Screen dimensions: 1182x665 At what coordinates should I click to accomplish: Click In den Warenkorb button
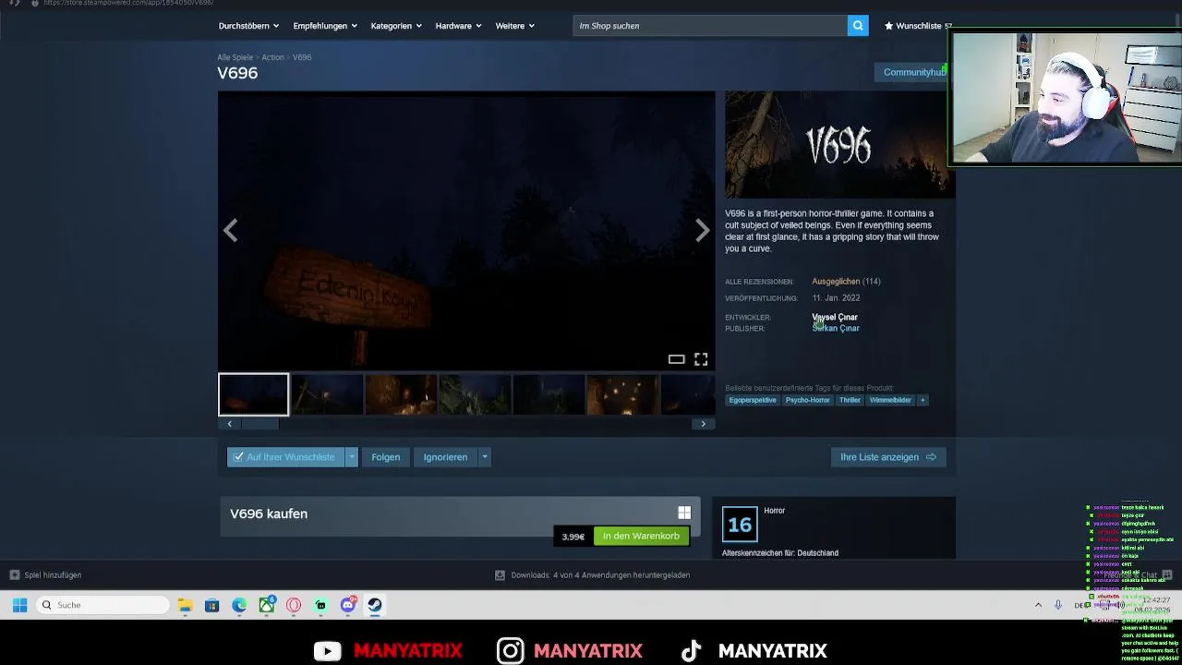[641, 536]
